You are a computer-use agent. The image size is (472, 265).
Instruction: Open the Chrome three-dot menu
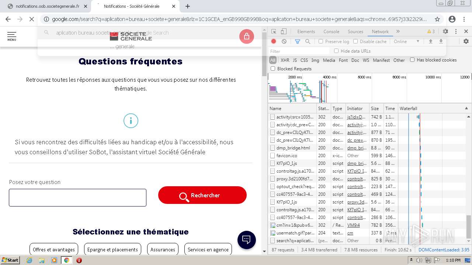point(464,19)
